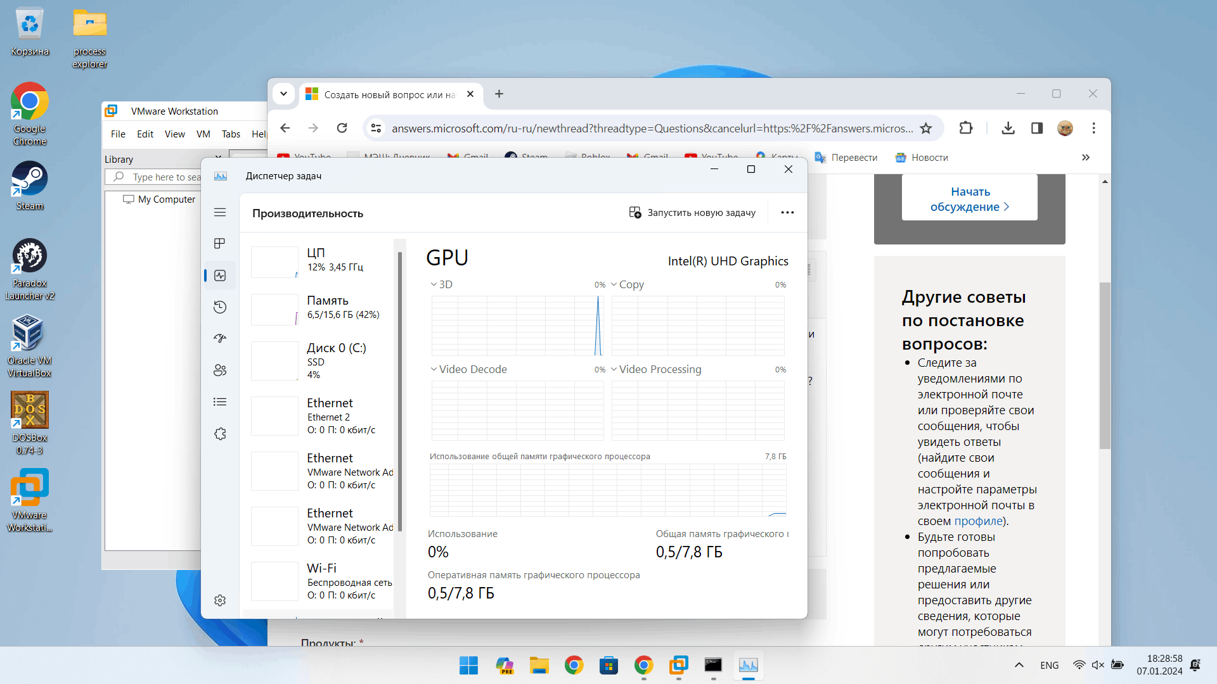Screen dimensions: 1217x684
Task: Open Новости bookmark
Action: (922, 158)
